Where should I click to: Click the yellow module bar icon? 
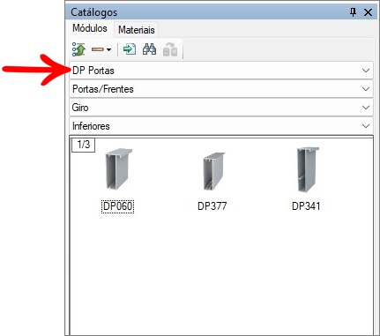tap(98, 49)
